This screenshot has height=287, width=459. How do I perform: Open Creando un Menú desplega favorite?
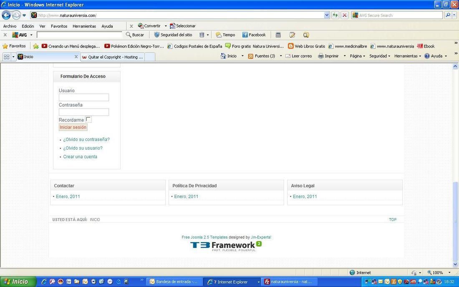pos(71,46)
